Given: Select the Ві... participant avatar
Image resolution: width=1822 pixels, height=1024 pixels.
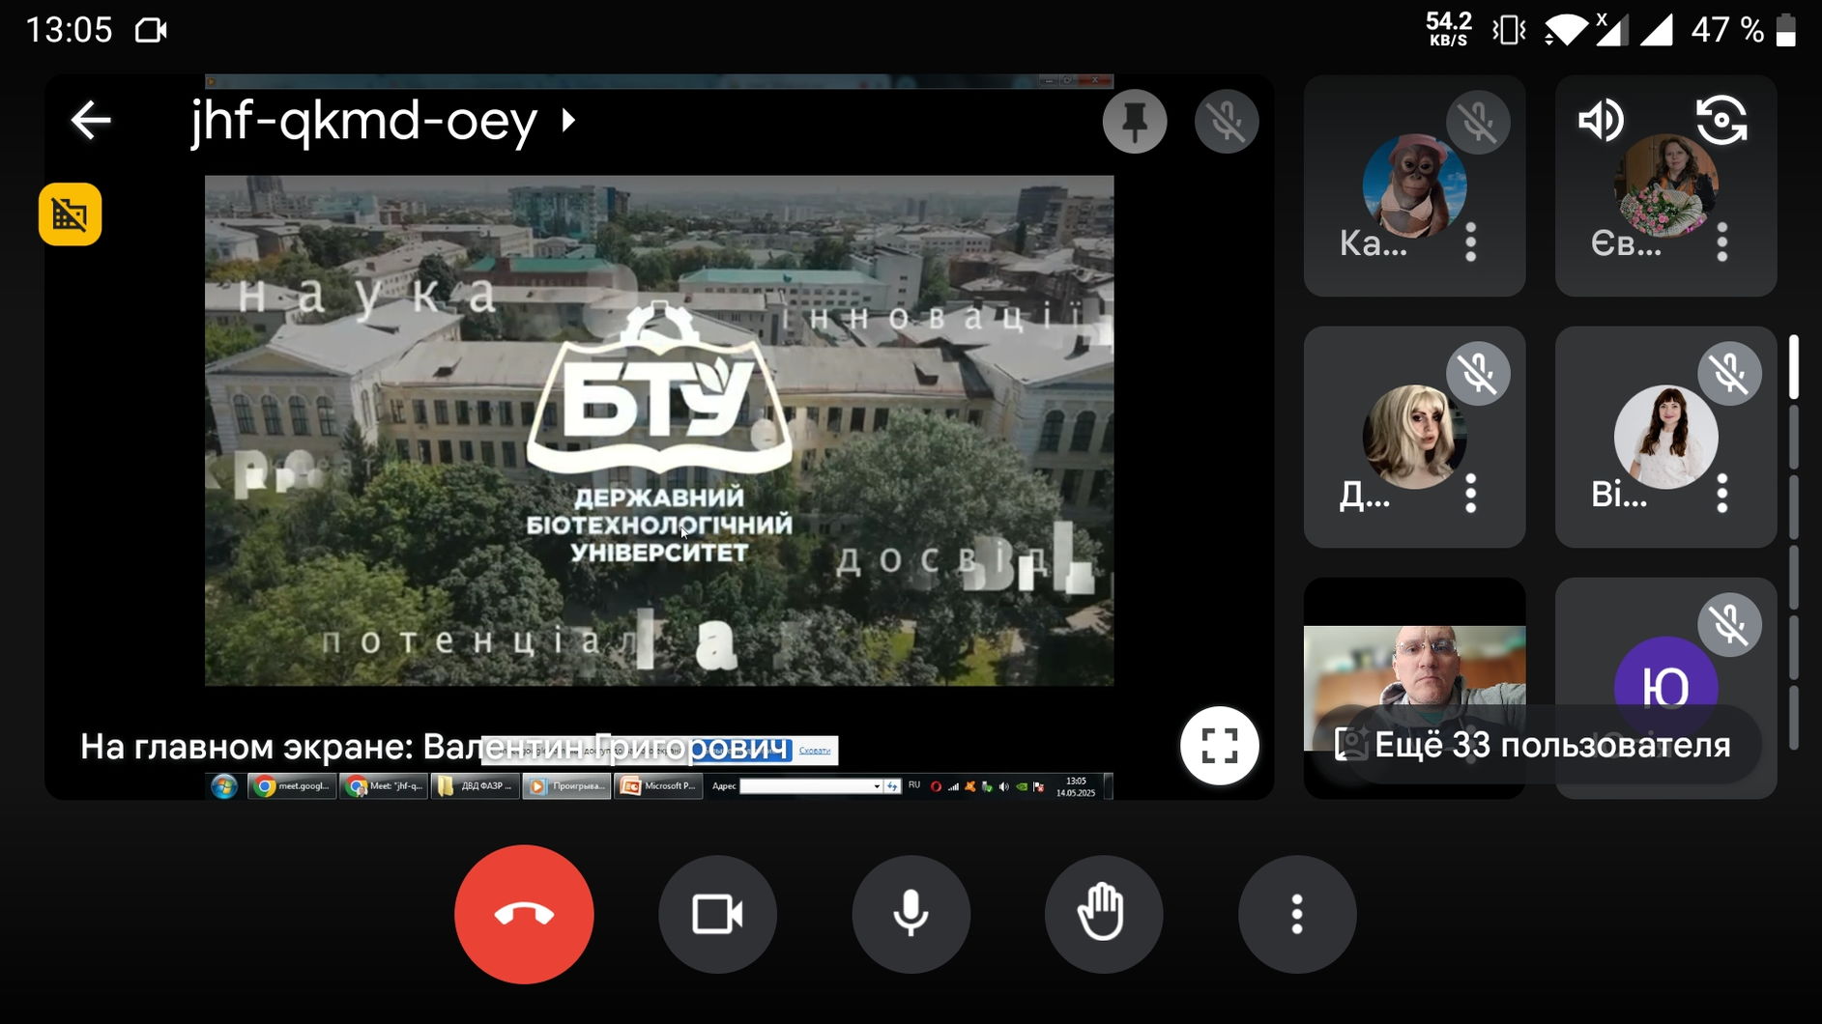Looking at the screenshot, I should coord(1665,437).
